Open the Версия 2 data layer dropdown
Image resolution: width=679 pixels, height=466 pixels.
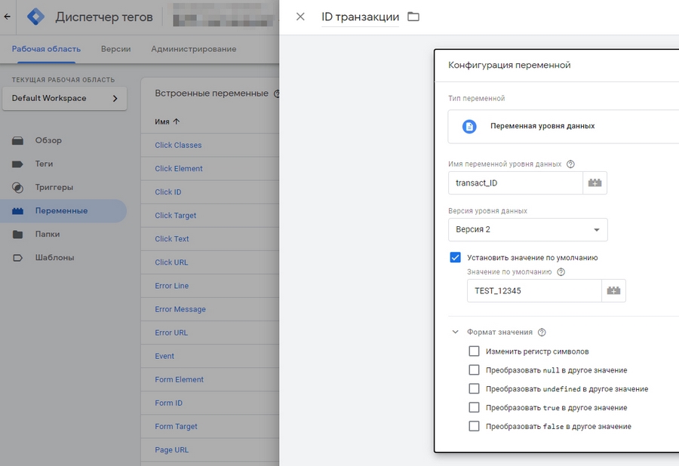pos(527,229)
